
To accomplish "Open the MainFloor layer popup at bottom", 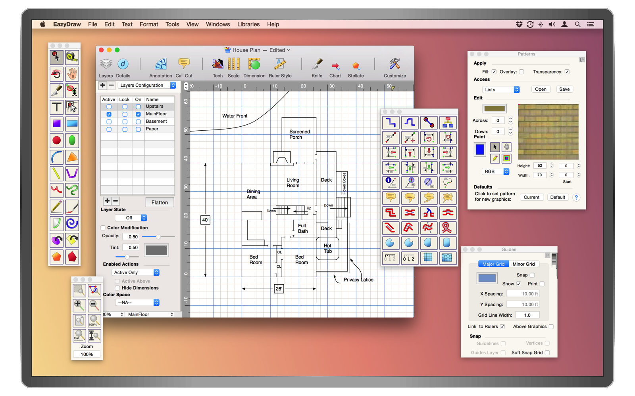I will pos(150,314).
